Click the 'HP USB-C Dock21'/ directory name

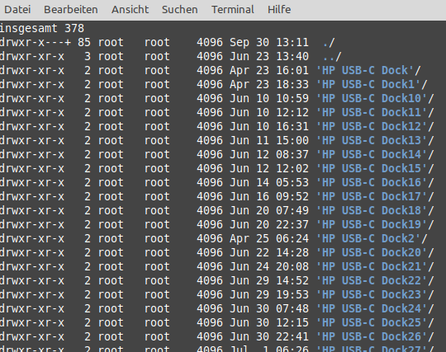point(375,267)
